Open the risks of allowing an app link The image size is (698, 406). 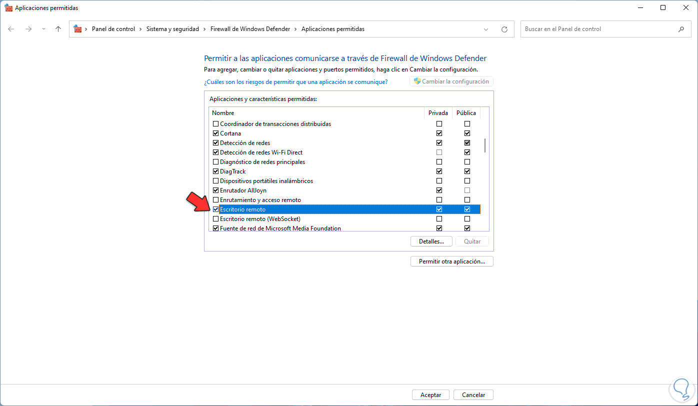[295, 81]
